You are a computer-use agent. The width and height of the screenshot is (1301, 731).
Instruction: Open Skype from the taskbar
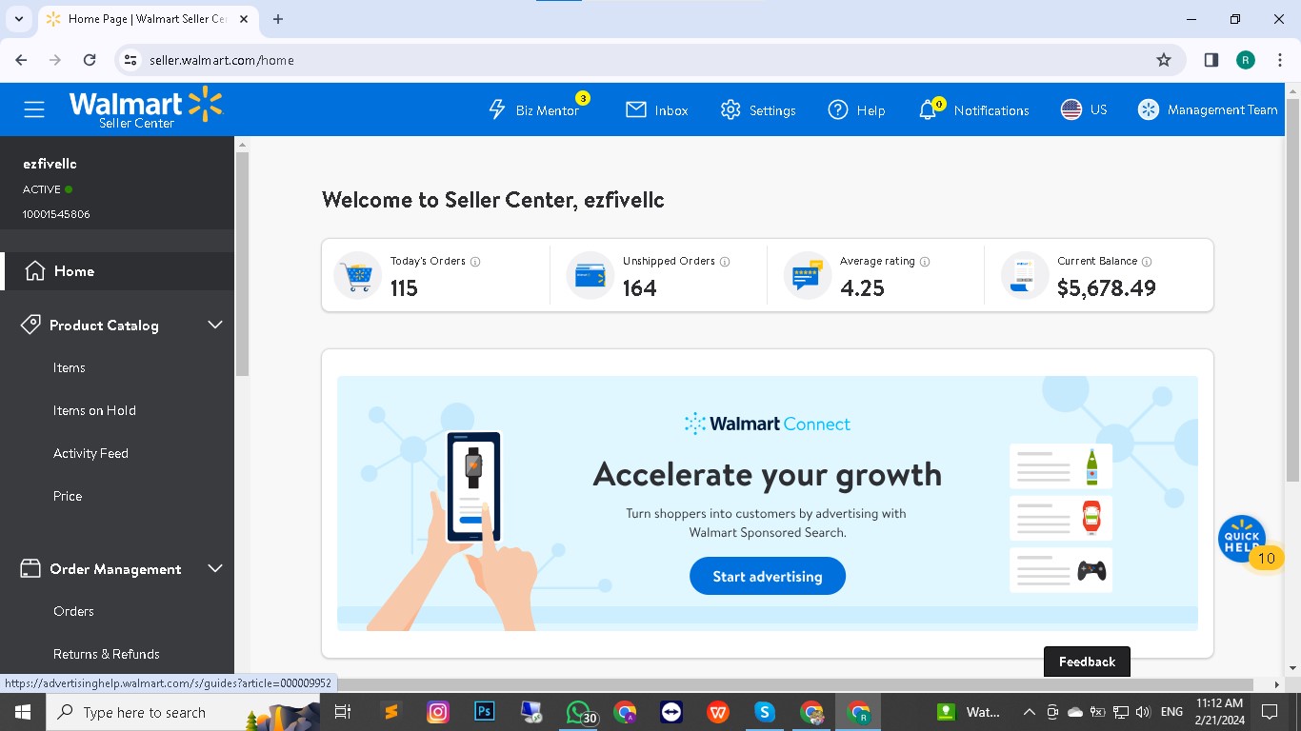(x=765, y=712)
